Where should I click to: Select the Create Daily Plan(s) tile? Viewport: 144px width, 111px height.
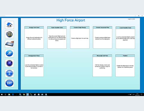pos(80,37)
